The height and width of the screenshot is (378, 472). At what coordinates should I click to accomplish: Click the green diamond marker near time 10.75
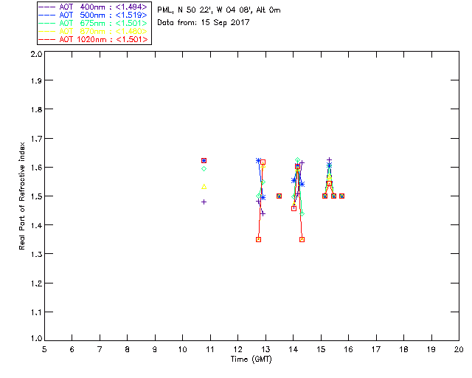click(x=204, y=169)
